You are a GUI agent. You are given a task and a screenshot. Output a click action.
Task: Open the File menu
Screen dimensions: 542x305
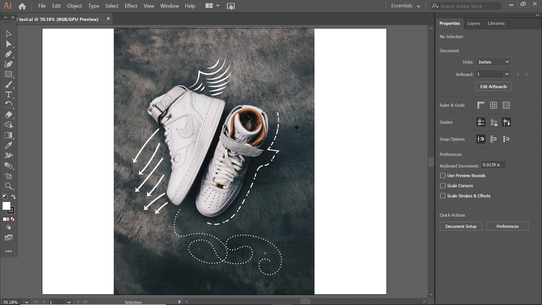pos(42,6)
